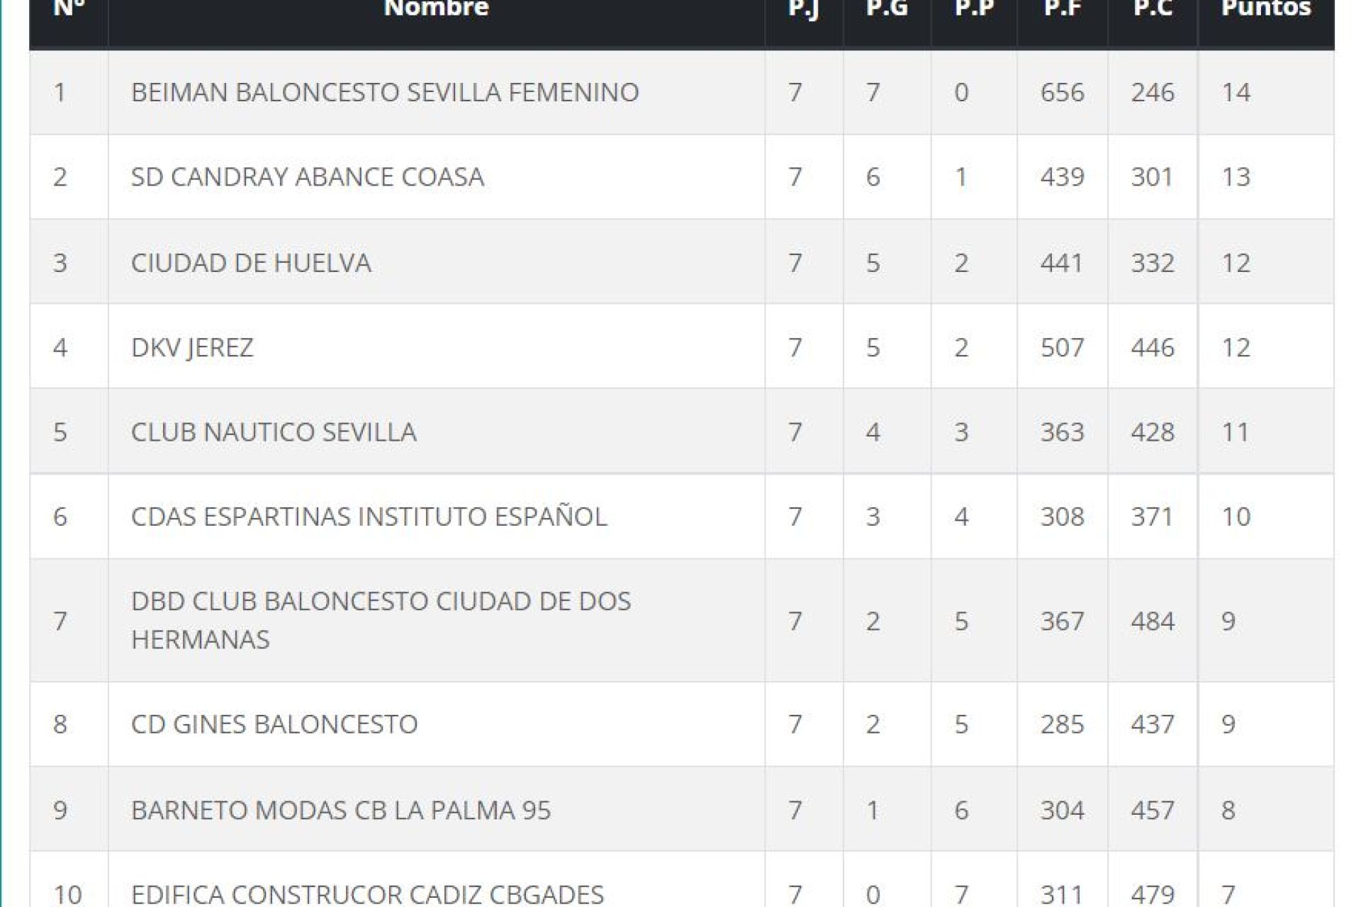Image resolution: width=1361 pixels, height=907 pixels.
Task: Click EDIFICA CONSTRUCOR CADIZ CBGADES team name
Action: [367, 894]
